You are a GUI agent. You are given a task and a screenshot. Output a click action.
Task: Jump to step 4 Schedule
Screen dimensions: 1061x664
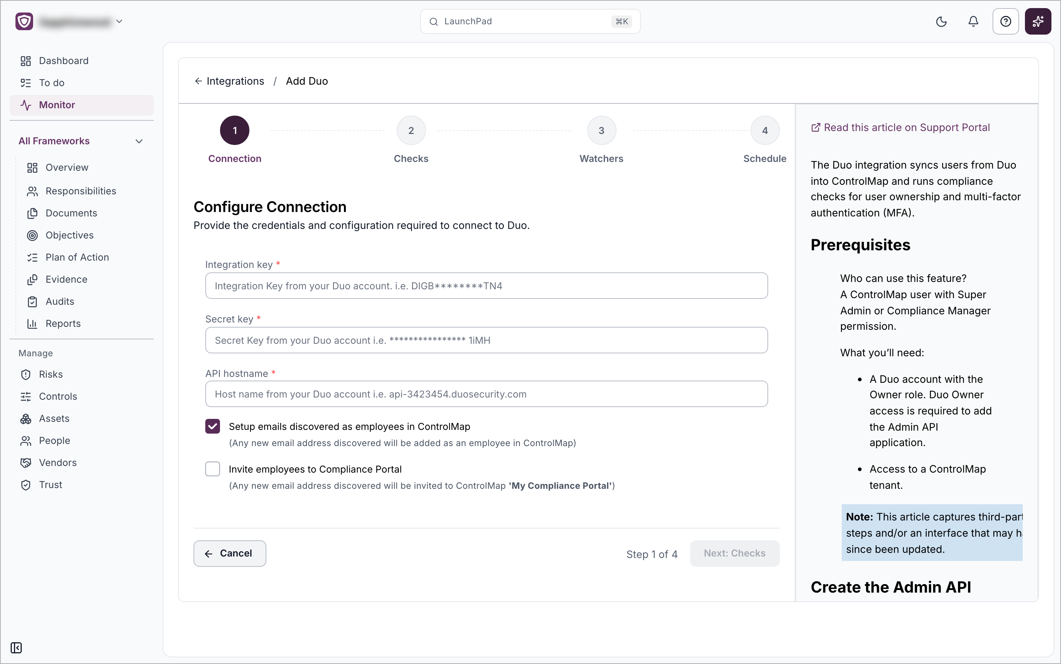pos(765,130)
